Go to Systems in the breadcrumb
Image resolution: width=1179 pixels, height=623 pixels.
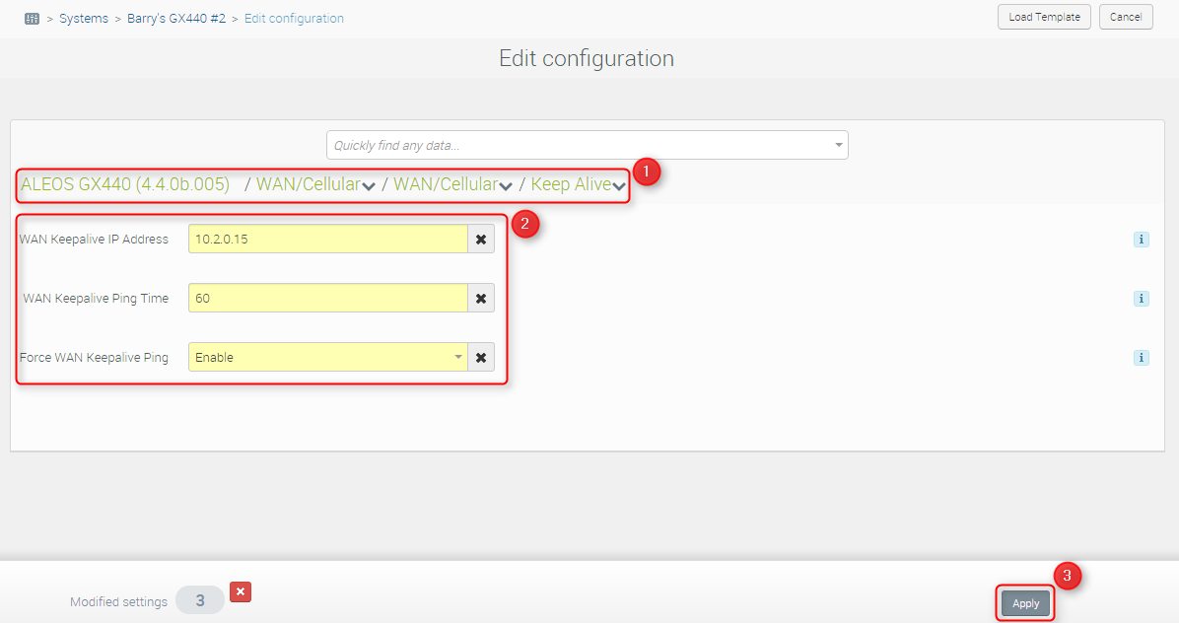(84, 19)
